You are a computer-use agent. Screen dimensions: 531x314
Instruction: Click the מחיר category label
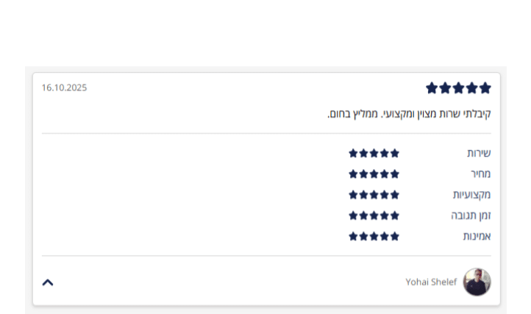480,174
